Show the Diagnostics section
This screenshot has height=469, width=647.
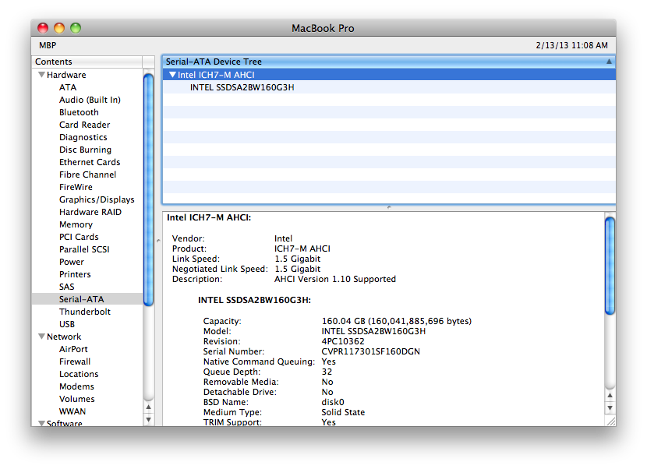click(83, 137)
